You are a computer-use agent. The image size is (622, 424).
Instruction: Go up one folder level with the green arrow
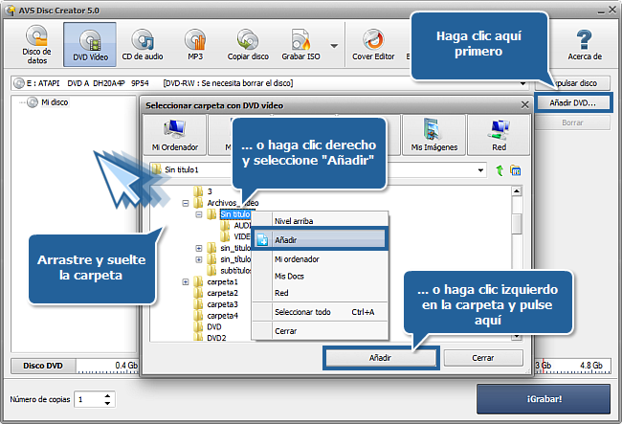click(500, 170)
